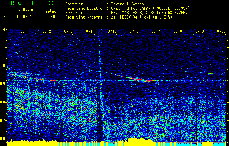
Task: Click the meteor count value 60
Action: (x=53, y=17)
